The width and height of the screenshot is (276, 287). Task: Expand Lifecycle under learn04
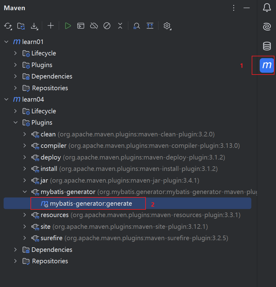16,111
